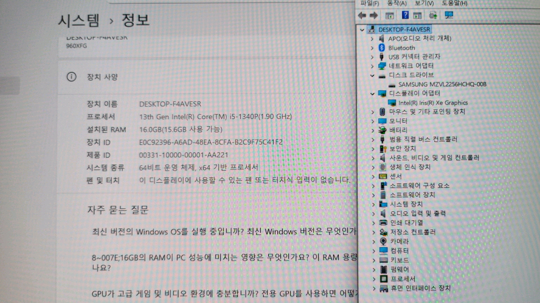Image resolution: width=540 pixels, height=303 pixels.
Task: Click the 디스크 드라이브 category icon
Action: (x=382, y=75)
